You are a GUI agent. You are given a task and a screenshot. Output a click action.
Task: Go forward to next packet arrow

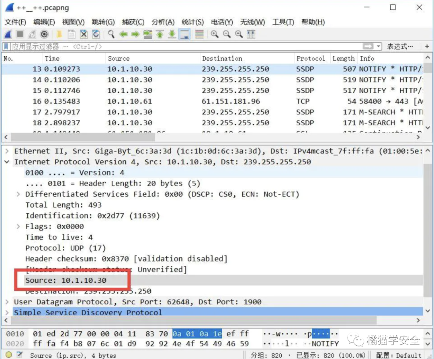point(135,34)
